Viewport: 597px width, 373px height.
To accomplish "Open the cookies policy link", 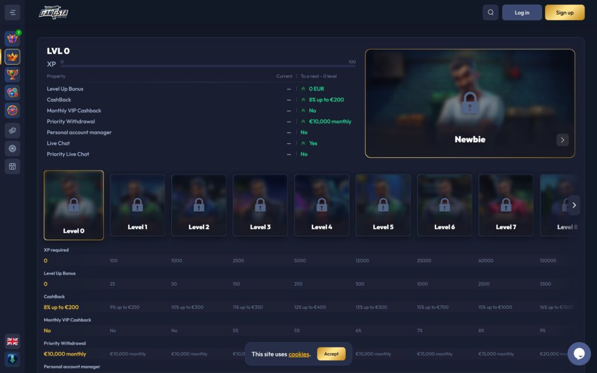I will point(298,354).
